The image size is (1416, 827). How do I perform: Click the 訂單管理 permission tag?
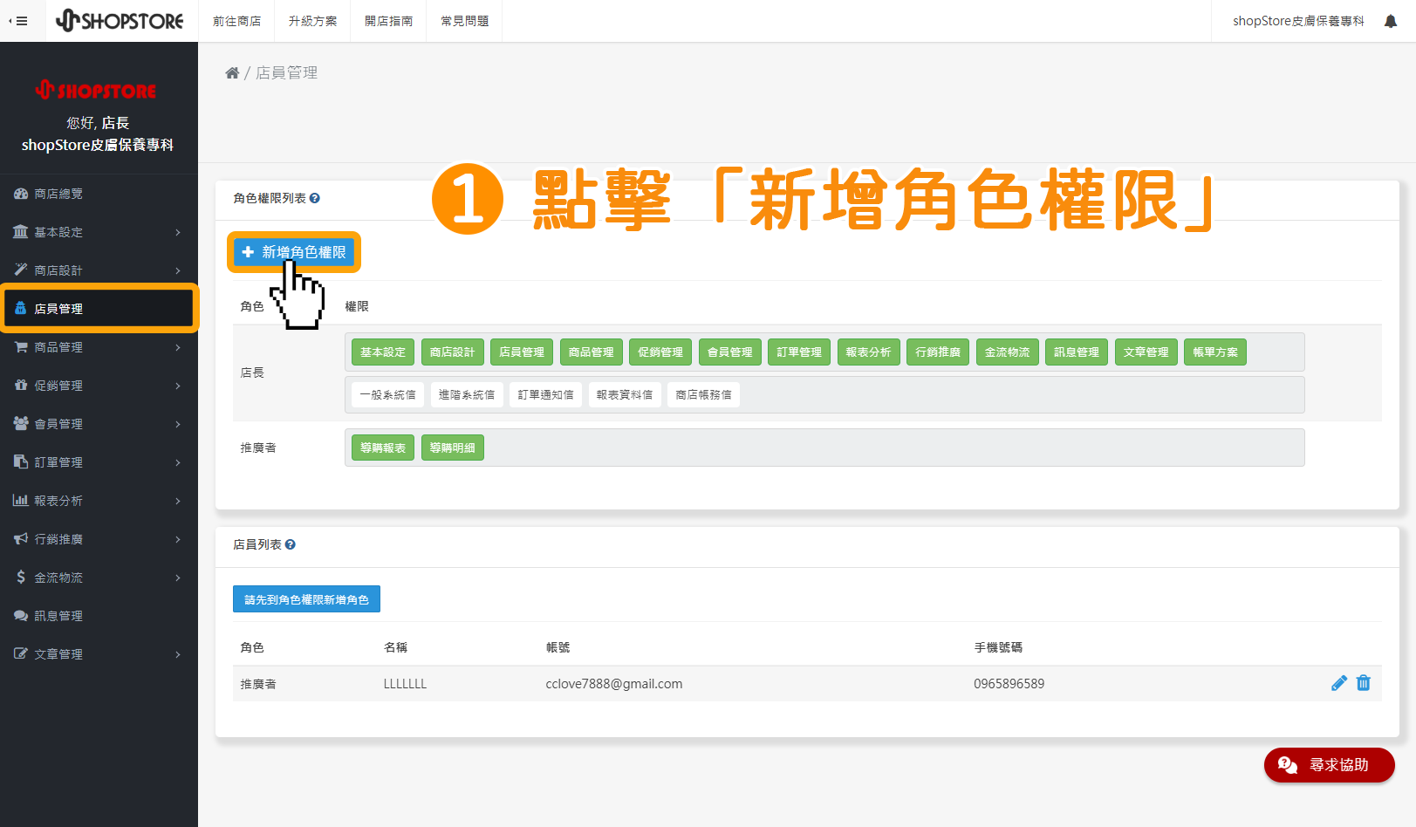tap(799, 352)
